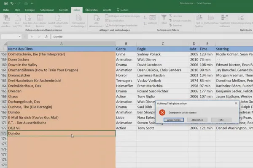Screen dimensions: 253x168
Task: Open the Datei tab
Action: click(6, 10)
